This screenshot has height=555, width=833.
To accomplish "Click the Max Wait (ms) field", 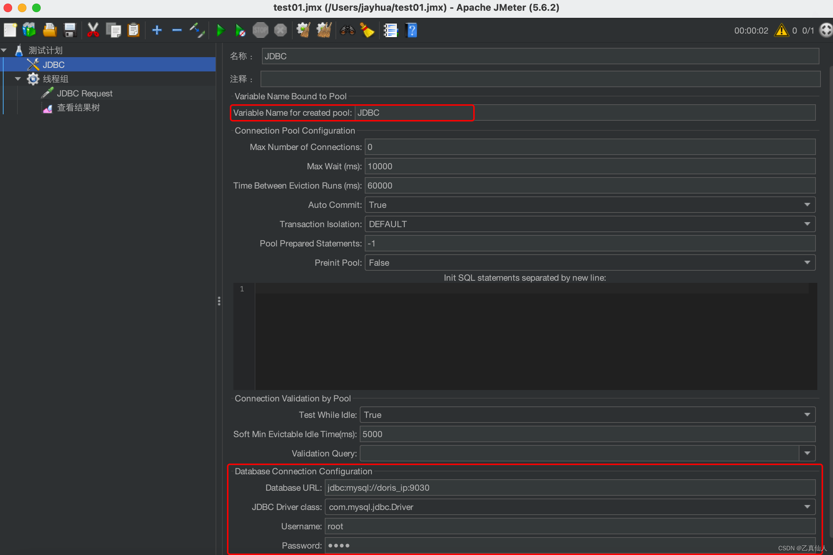I will point(590,166).
